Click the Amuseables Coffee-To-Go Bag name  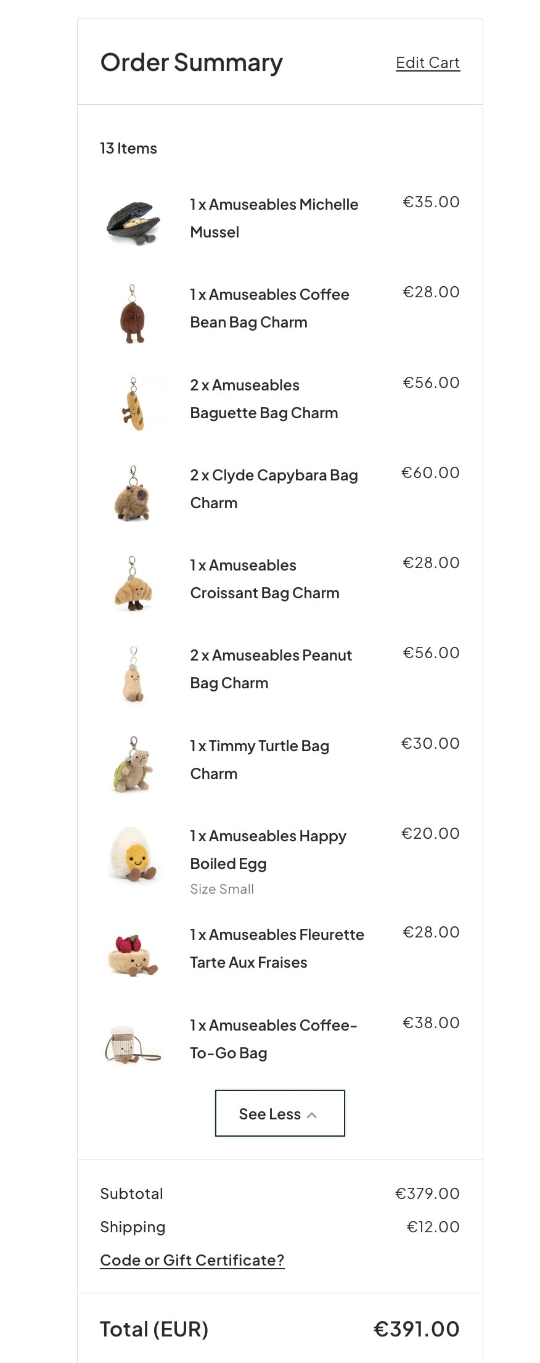273,1039
